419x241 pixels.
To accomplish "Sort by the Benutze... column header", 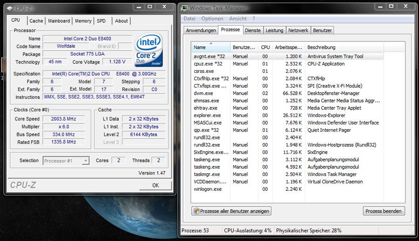I will (244, 47).
